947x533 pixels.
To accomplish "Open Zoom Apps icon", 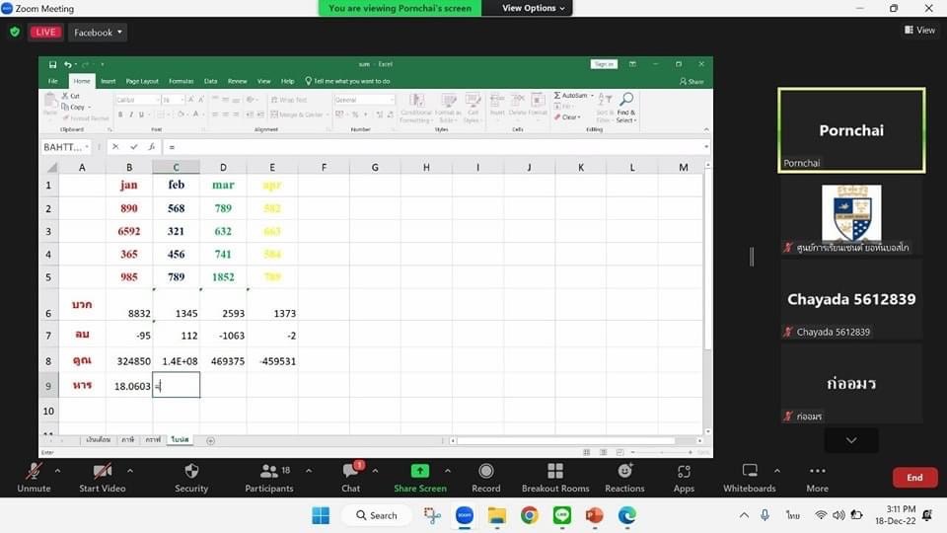I will [x=684, y=472].
